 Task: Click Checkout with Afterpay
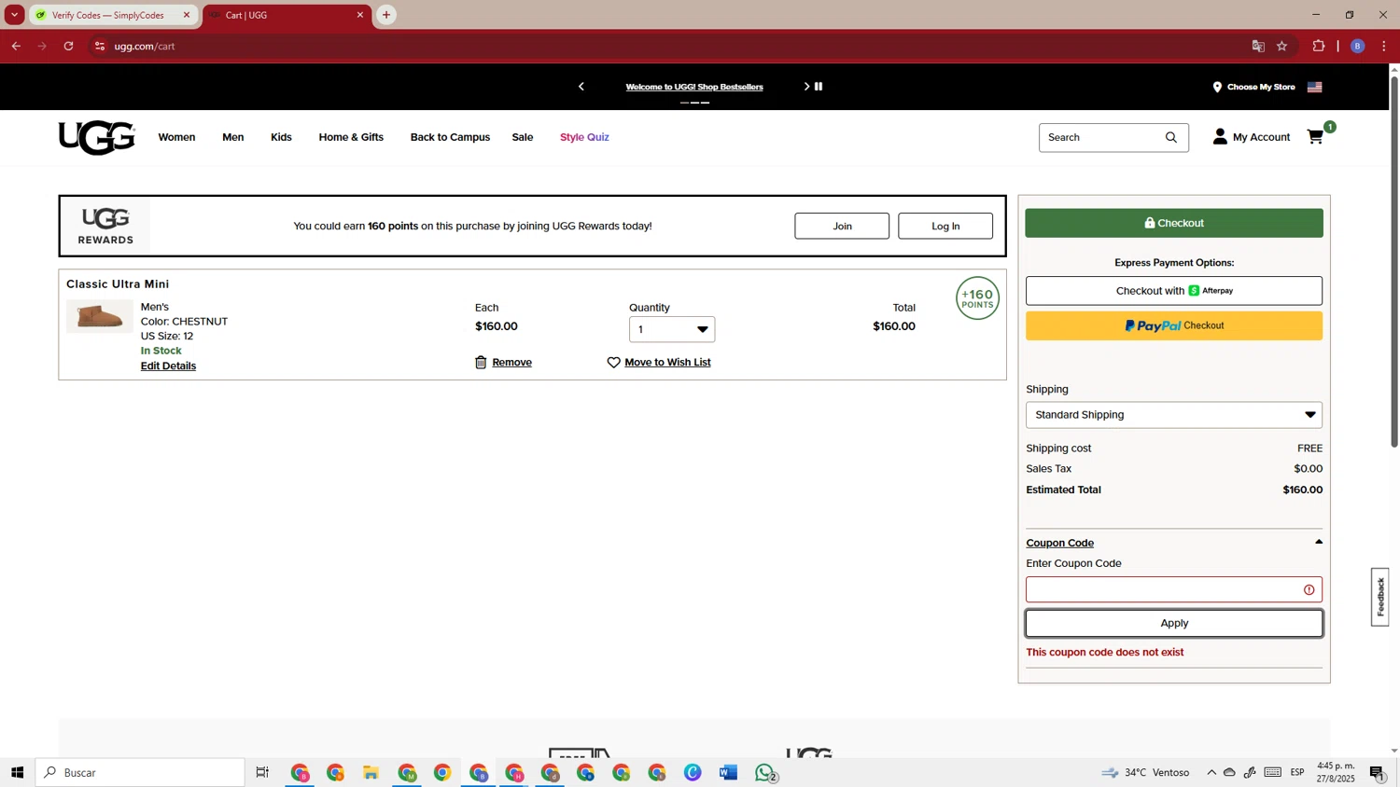click(1174, 291)
